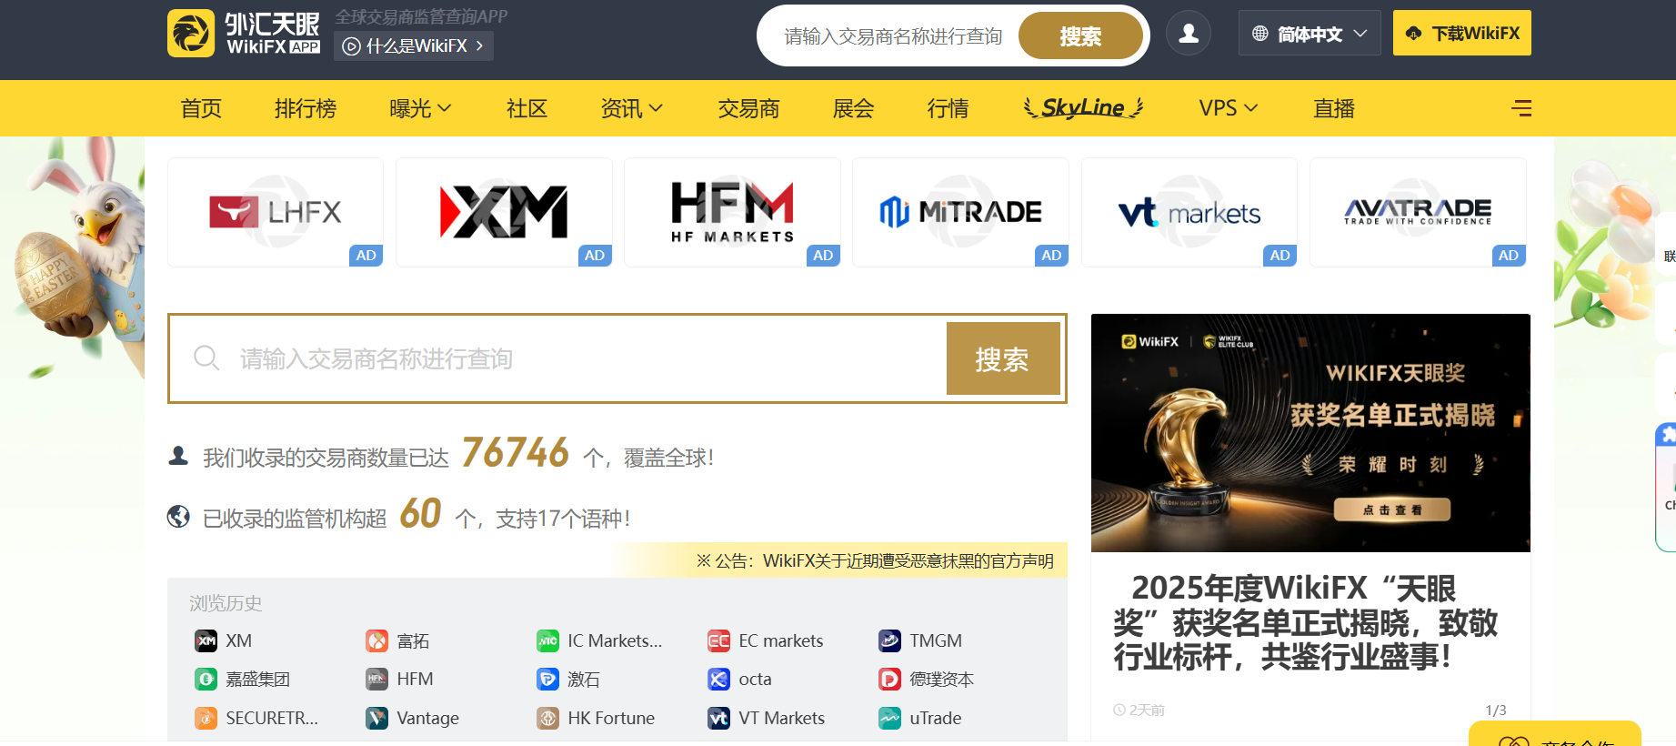The width and height of the screenshot is (1676, 746).
Task: Click the 60 regulators count number
Action: (420, 513)
